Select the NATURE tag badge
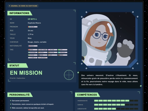The width and height of the screenshot is (148, 111). pyautogui.click(x=33, y=55)
